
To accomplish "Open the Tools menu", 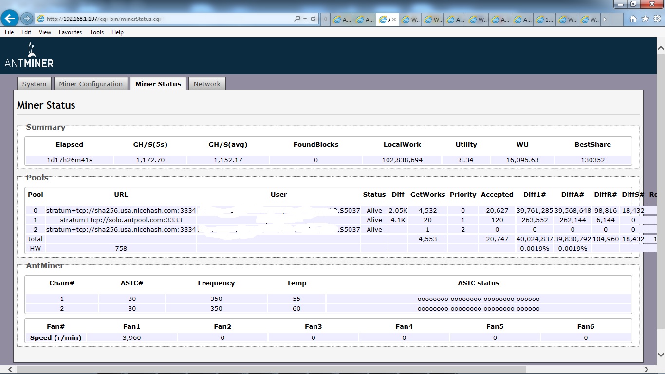I will tap(96, 32).
